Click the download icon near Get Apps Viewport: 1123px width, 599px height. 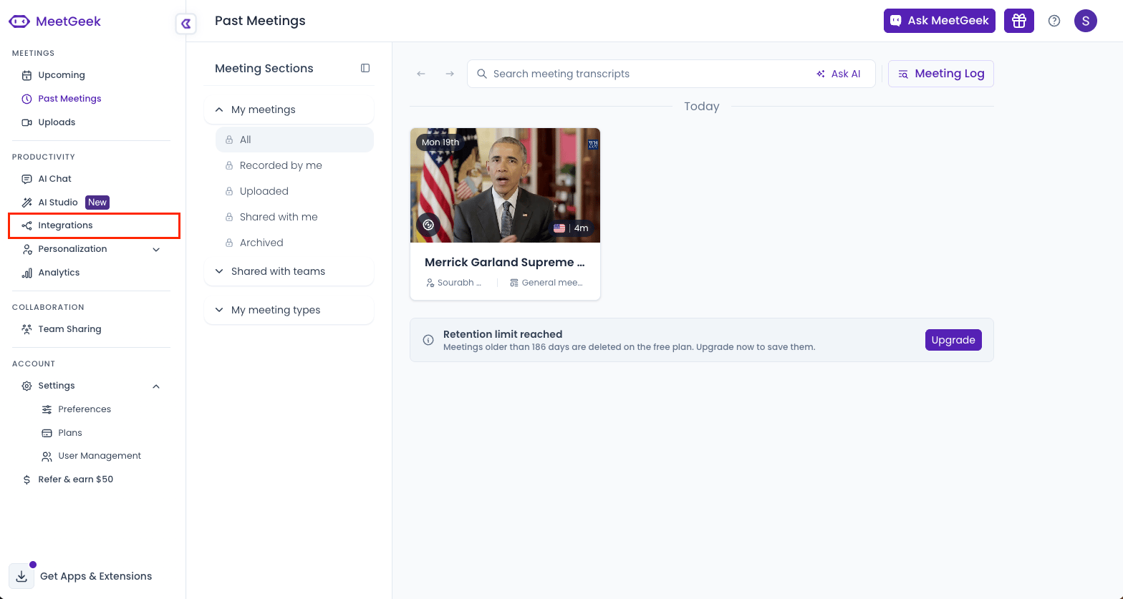pyautogui.click(x=21, y=576)
